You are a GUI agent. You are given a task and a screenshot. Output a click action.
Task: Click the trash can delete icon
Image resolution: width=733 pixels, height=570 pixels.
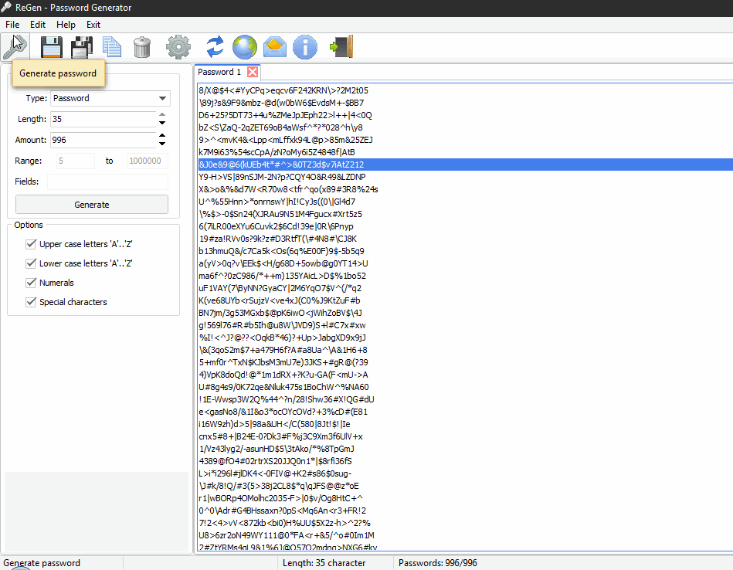[x=142, y=47]
